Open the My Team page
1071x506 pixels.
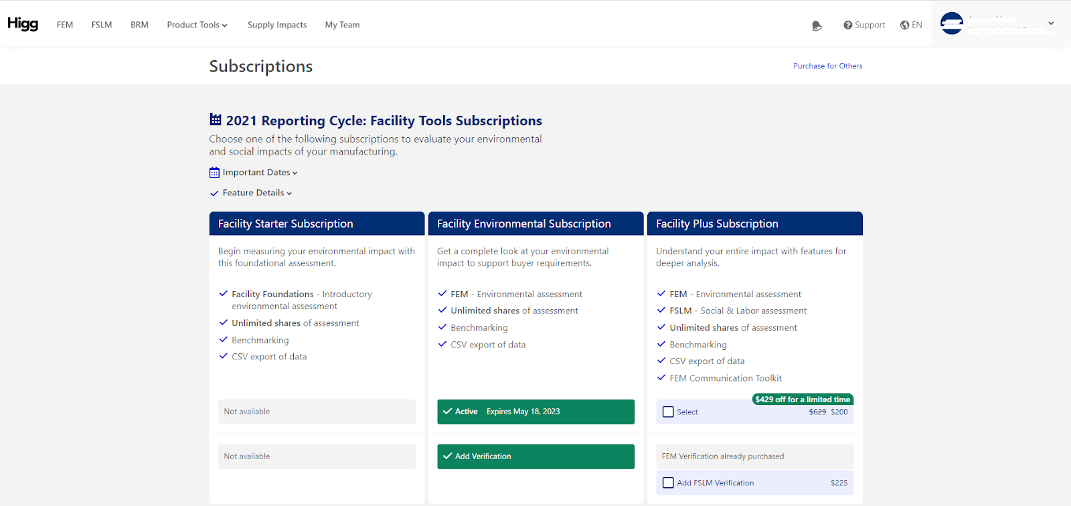point(342,25)
